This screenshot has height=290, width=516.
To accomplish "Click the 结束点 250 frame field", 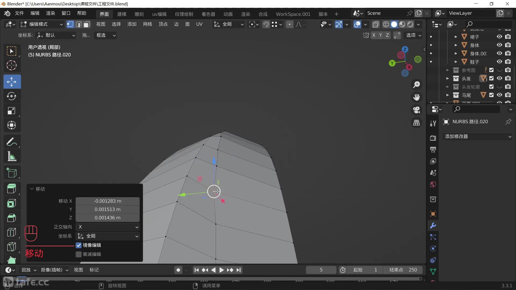I will [x=403, y=270].
